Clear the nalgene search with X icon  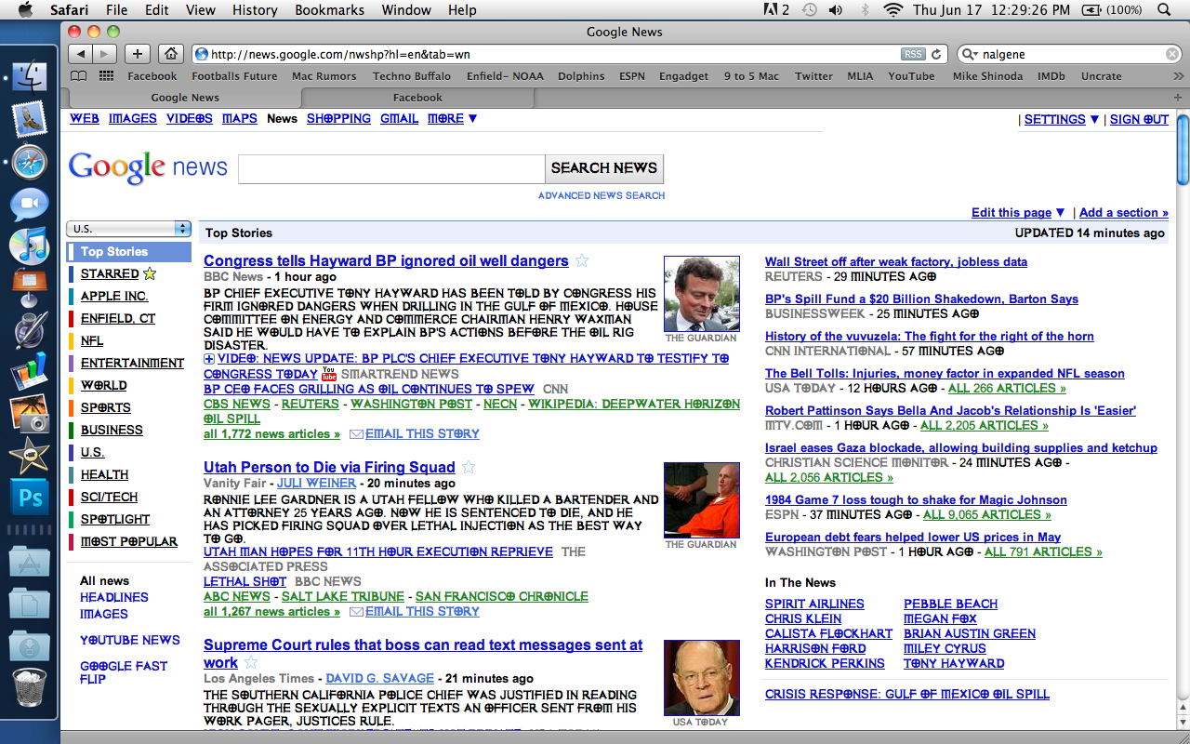pyautogui.click(x=1172, y=54)
